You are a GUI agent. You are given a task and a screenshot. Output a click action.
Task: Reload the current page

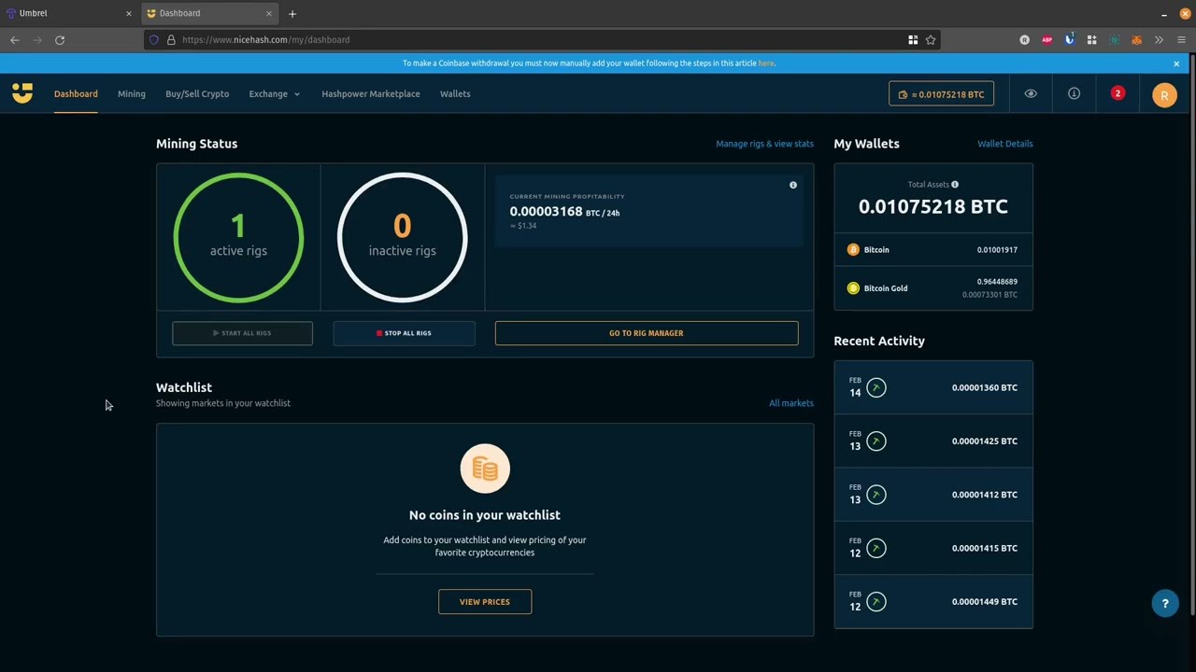coord(60,40)
